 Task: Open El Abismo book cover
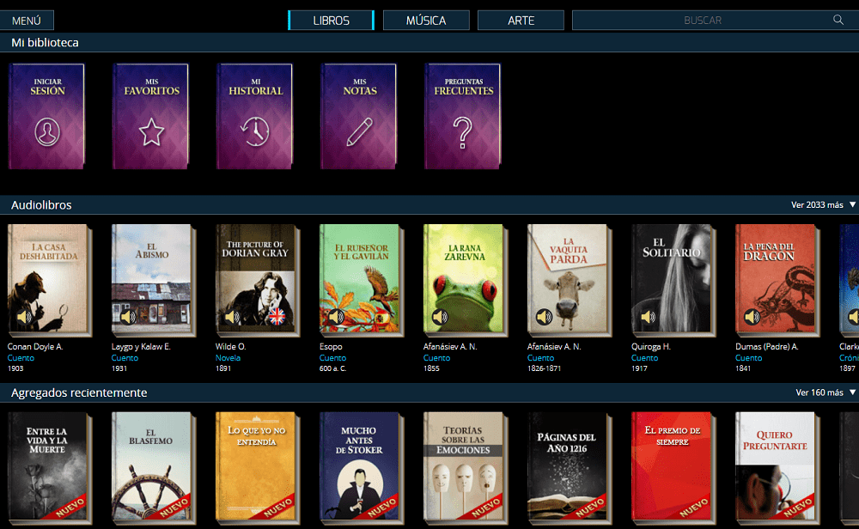click(154, 280)
